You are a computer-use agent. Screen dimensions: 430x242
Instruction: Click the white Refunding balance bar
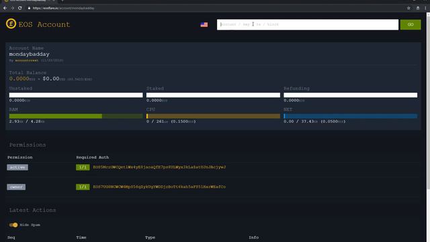[x=351, y=95]
